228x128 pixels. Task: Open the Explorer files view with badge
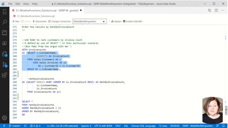5,54
